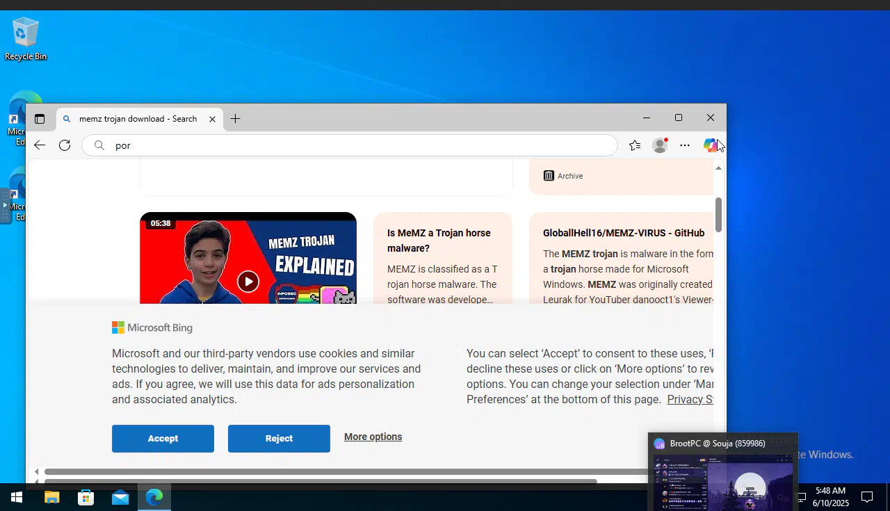890x511 pixels.
Task: Open File Explorer from taskbar
Action: pyautogui.click(x=52, y=497)
